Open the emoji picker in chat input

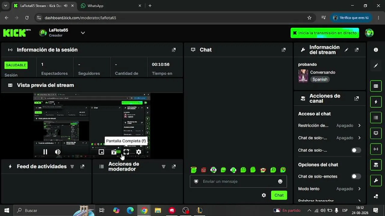point(280,181)
